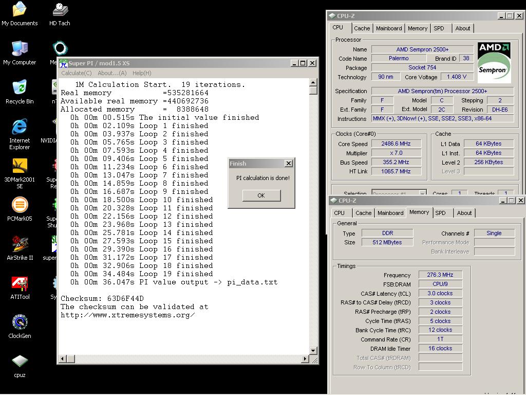Click OK in the Finish dialog
Screen dimensions: 526x395
pos(261,195)
